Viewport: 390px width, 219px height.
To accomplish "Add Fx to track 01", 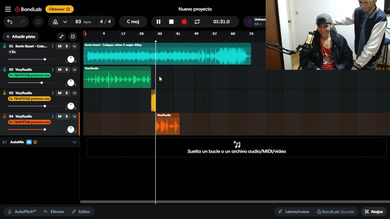I will [x=12, y=52].
